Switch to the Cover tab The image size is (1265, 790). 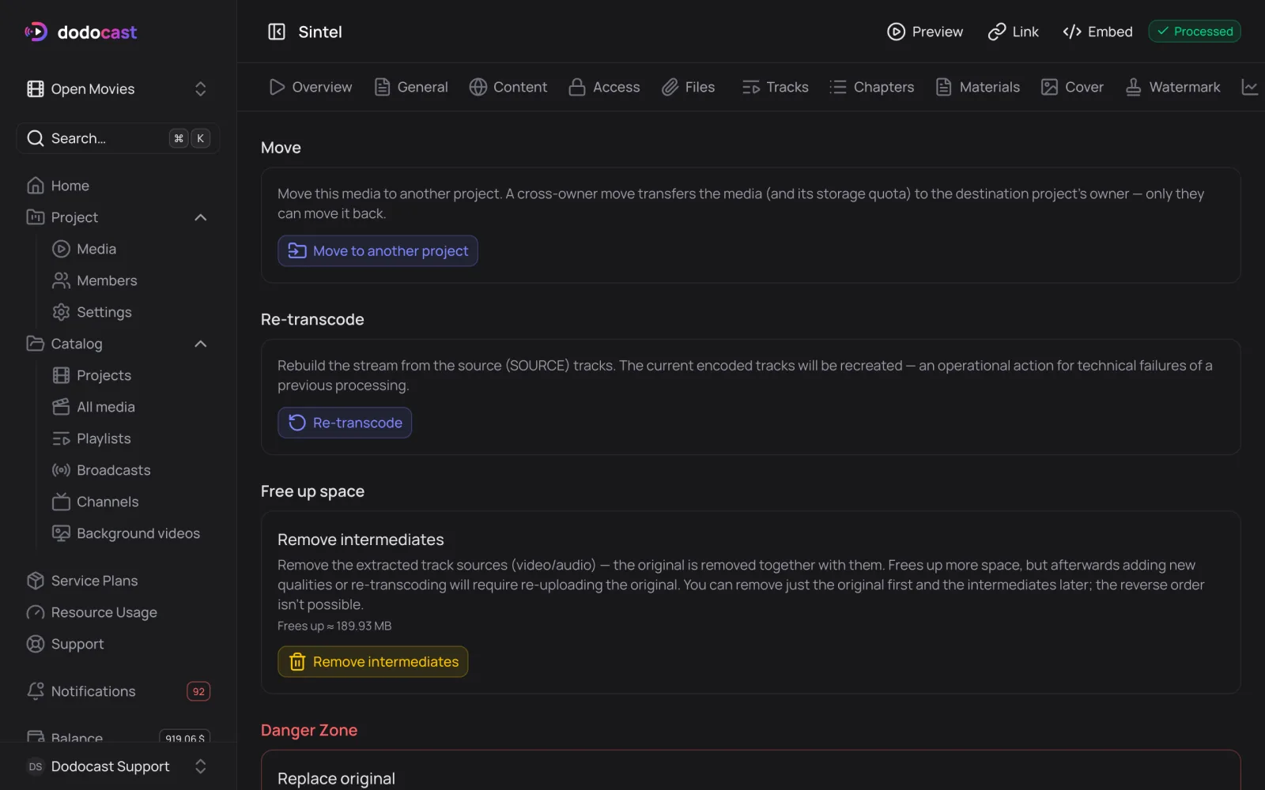1073,87
